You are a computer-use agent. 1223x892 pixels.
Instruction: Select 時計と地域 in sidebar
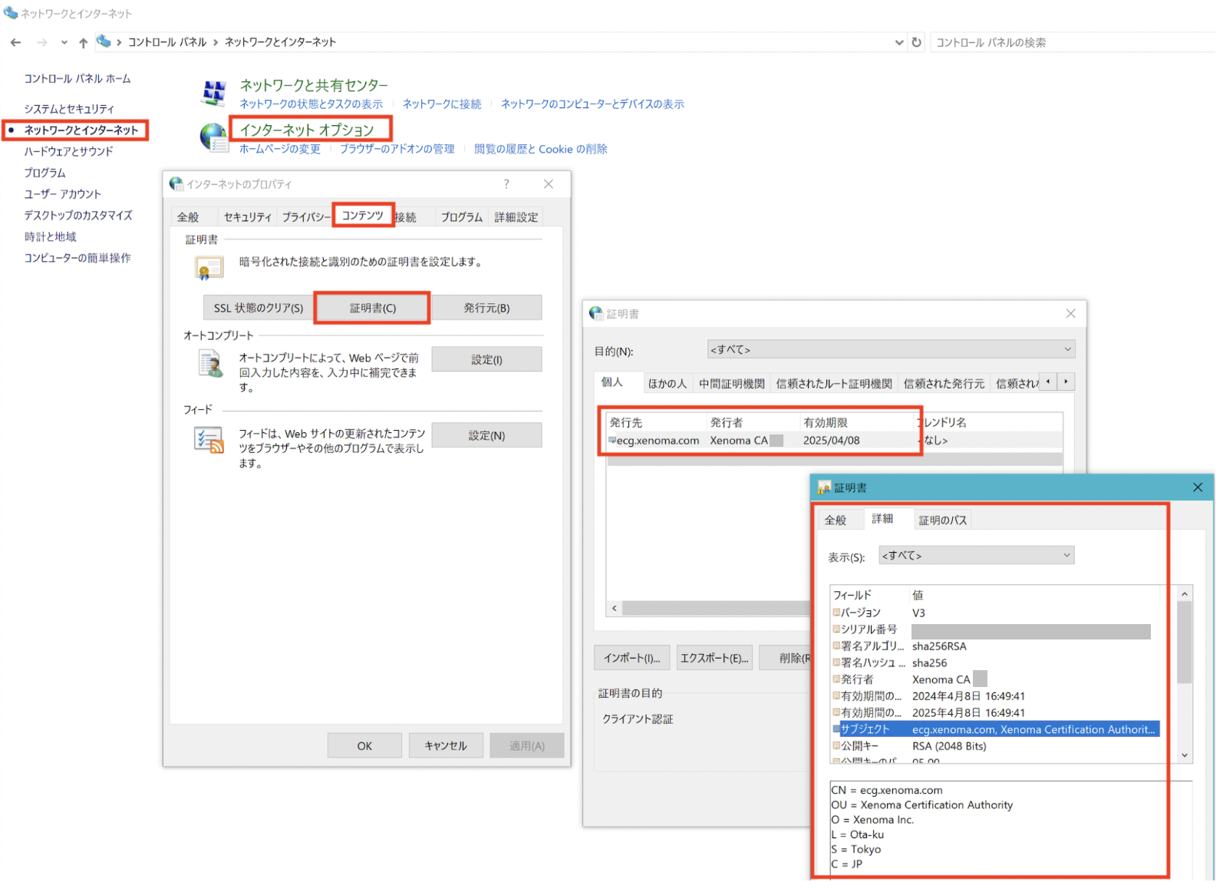click(50, 237)
